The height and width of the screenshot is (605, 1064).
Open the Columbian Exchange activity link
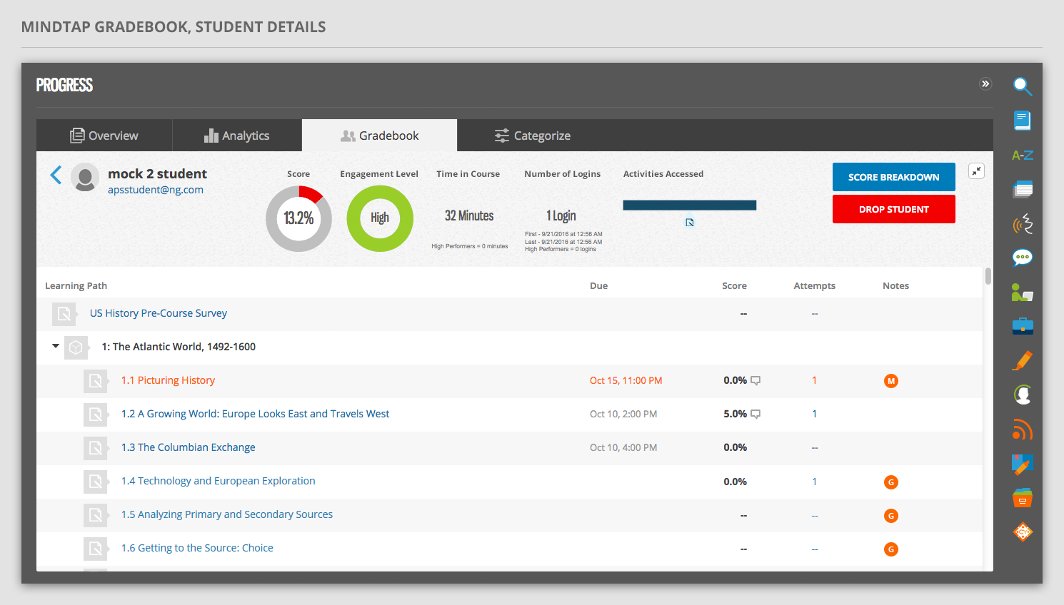coord(188,447)
